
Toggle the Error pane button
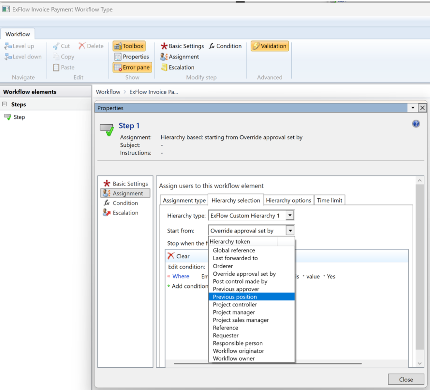click(132, 67)
